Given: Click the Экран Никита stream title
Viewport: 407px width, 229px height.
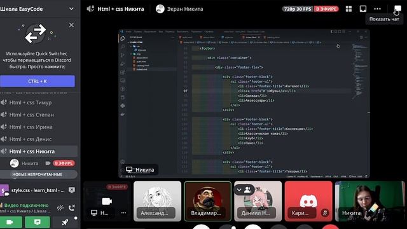Looking at the screenshot, I should 185,9.
